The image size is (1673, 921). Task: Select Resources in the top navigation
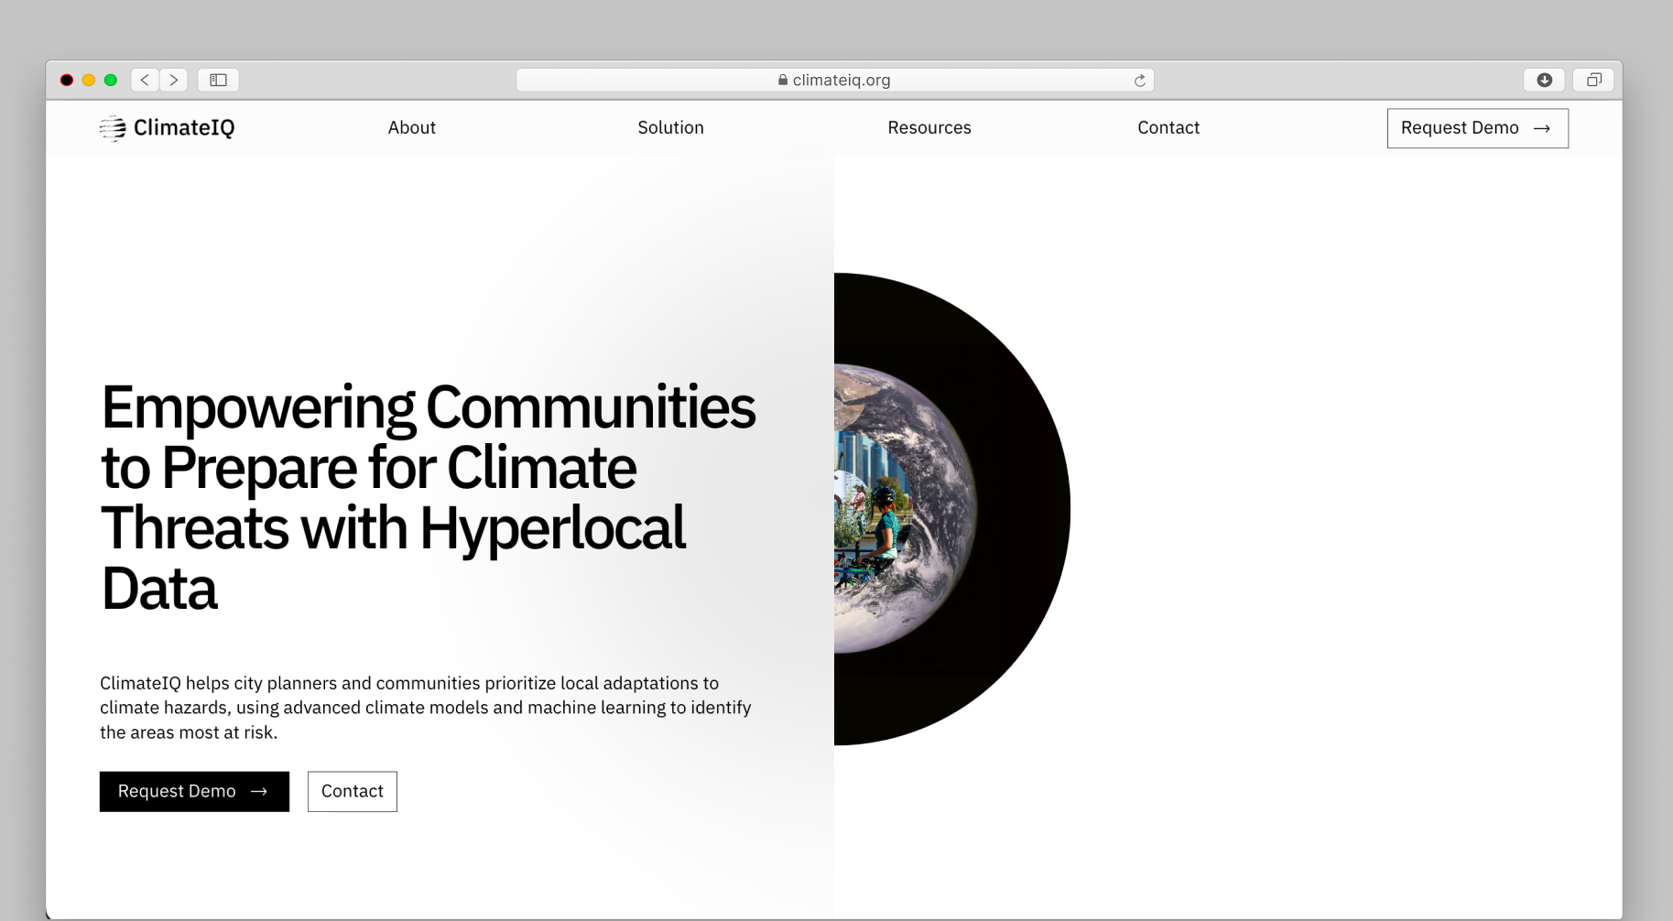pyautogui.click(x=929, y=128)
